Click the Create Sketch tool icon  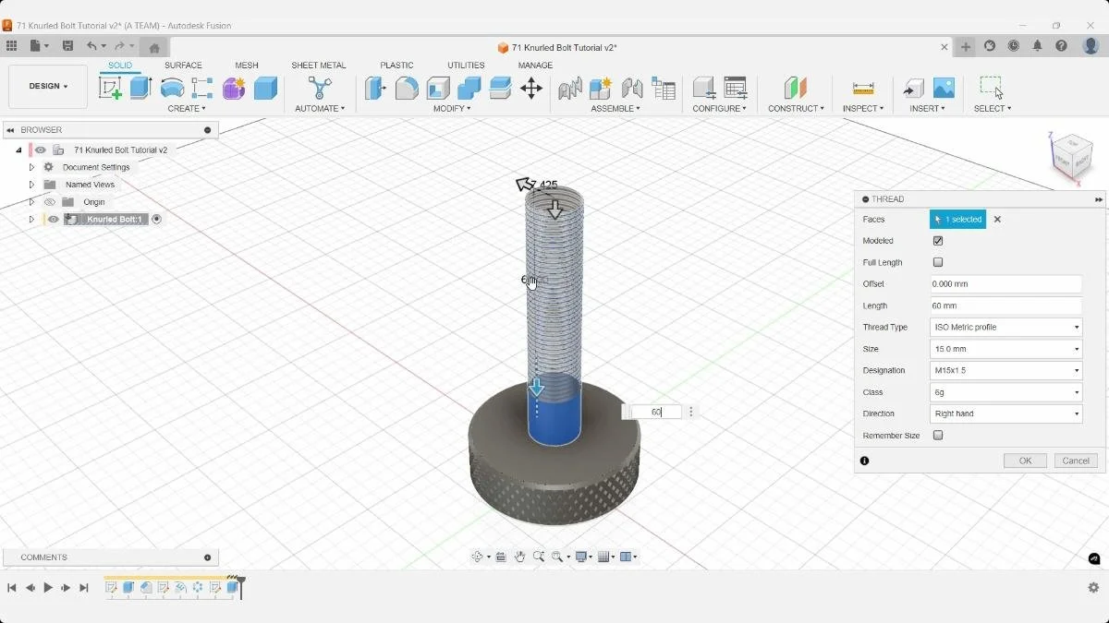(110, 88)
